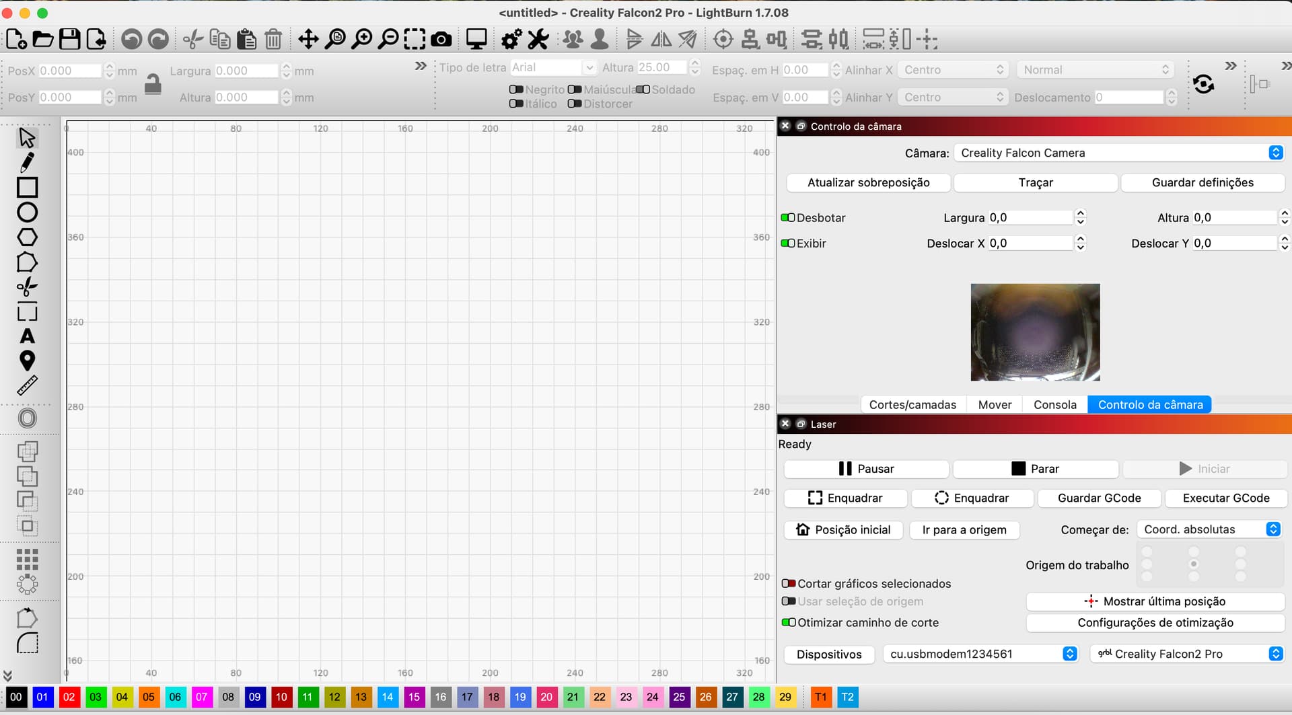Select the Measure ruler tool
This screenshot has width=1292, height=715.
pyautogui.click(x=27, y=385)
